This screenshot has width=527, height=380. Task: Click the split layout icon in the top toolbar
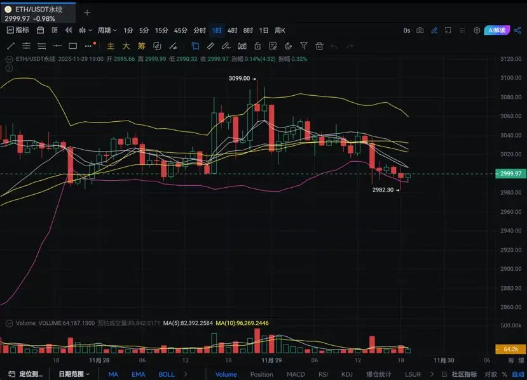coord(55,30)
